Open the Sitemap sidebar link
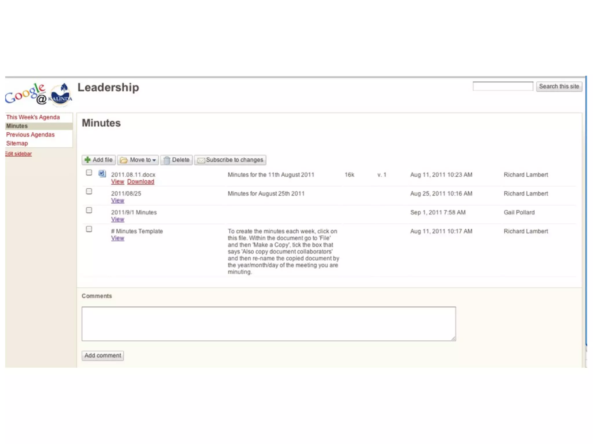Image resolution: width=593 pixels, height=444 pixels. (17, 143)
